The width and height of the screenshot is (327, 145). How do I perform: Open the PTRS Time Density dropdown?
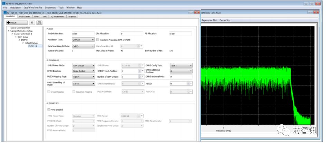tap(180, 121)
